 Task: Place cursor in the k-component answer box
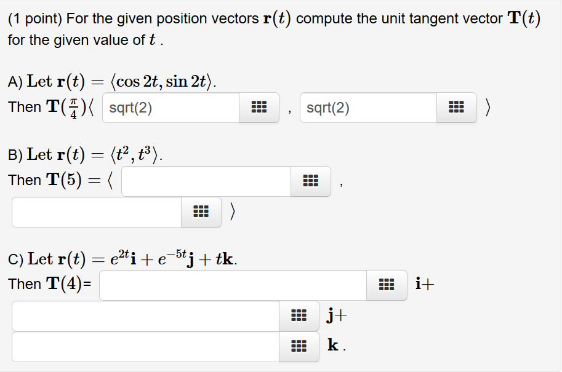tap(145, 346)
